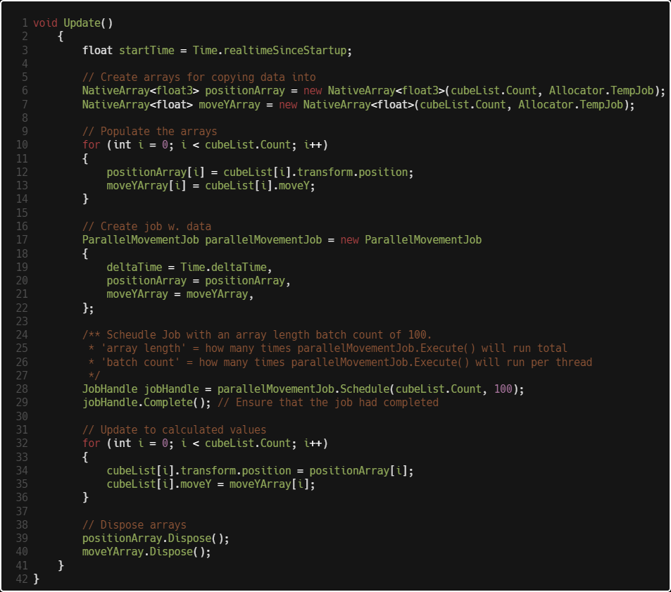Image resolution: width=671 pixels, height=592 pixels.
Task: Click the 'Scheudle Job' doc comment on line 24
Action: coord(257,335)
